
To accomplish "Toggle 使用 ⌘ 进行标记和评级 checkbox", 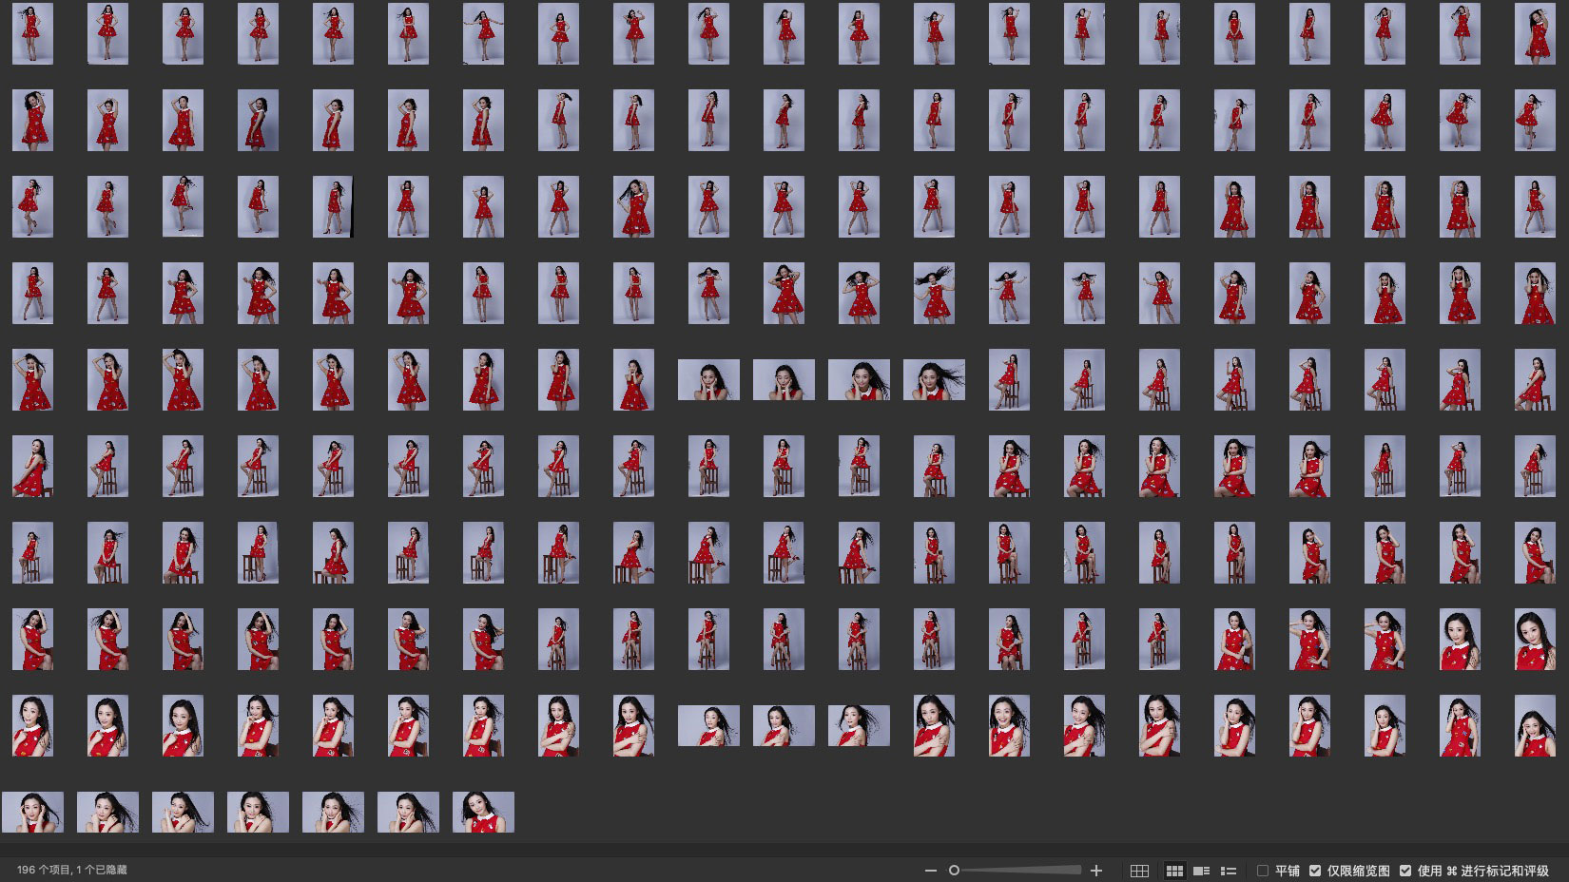I will coord(1405,871).
